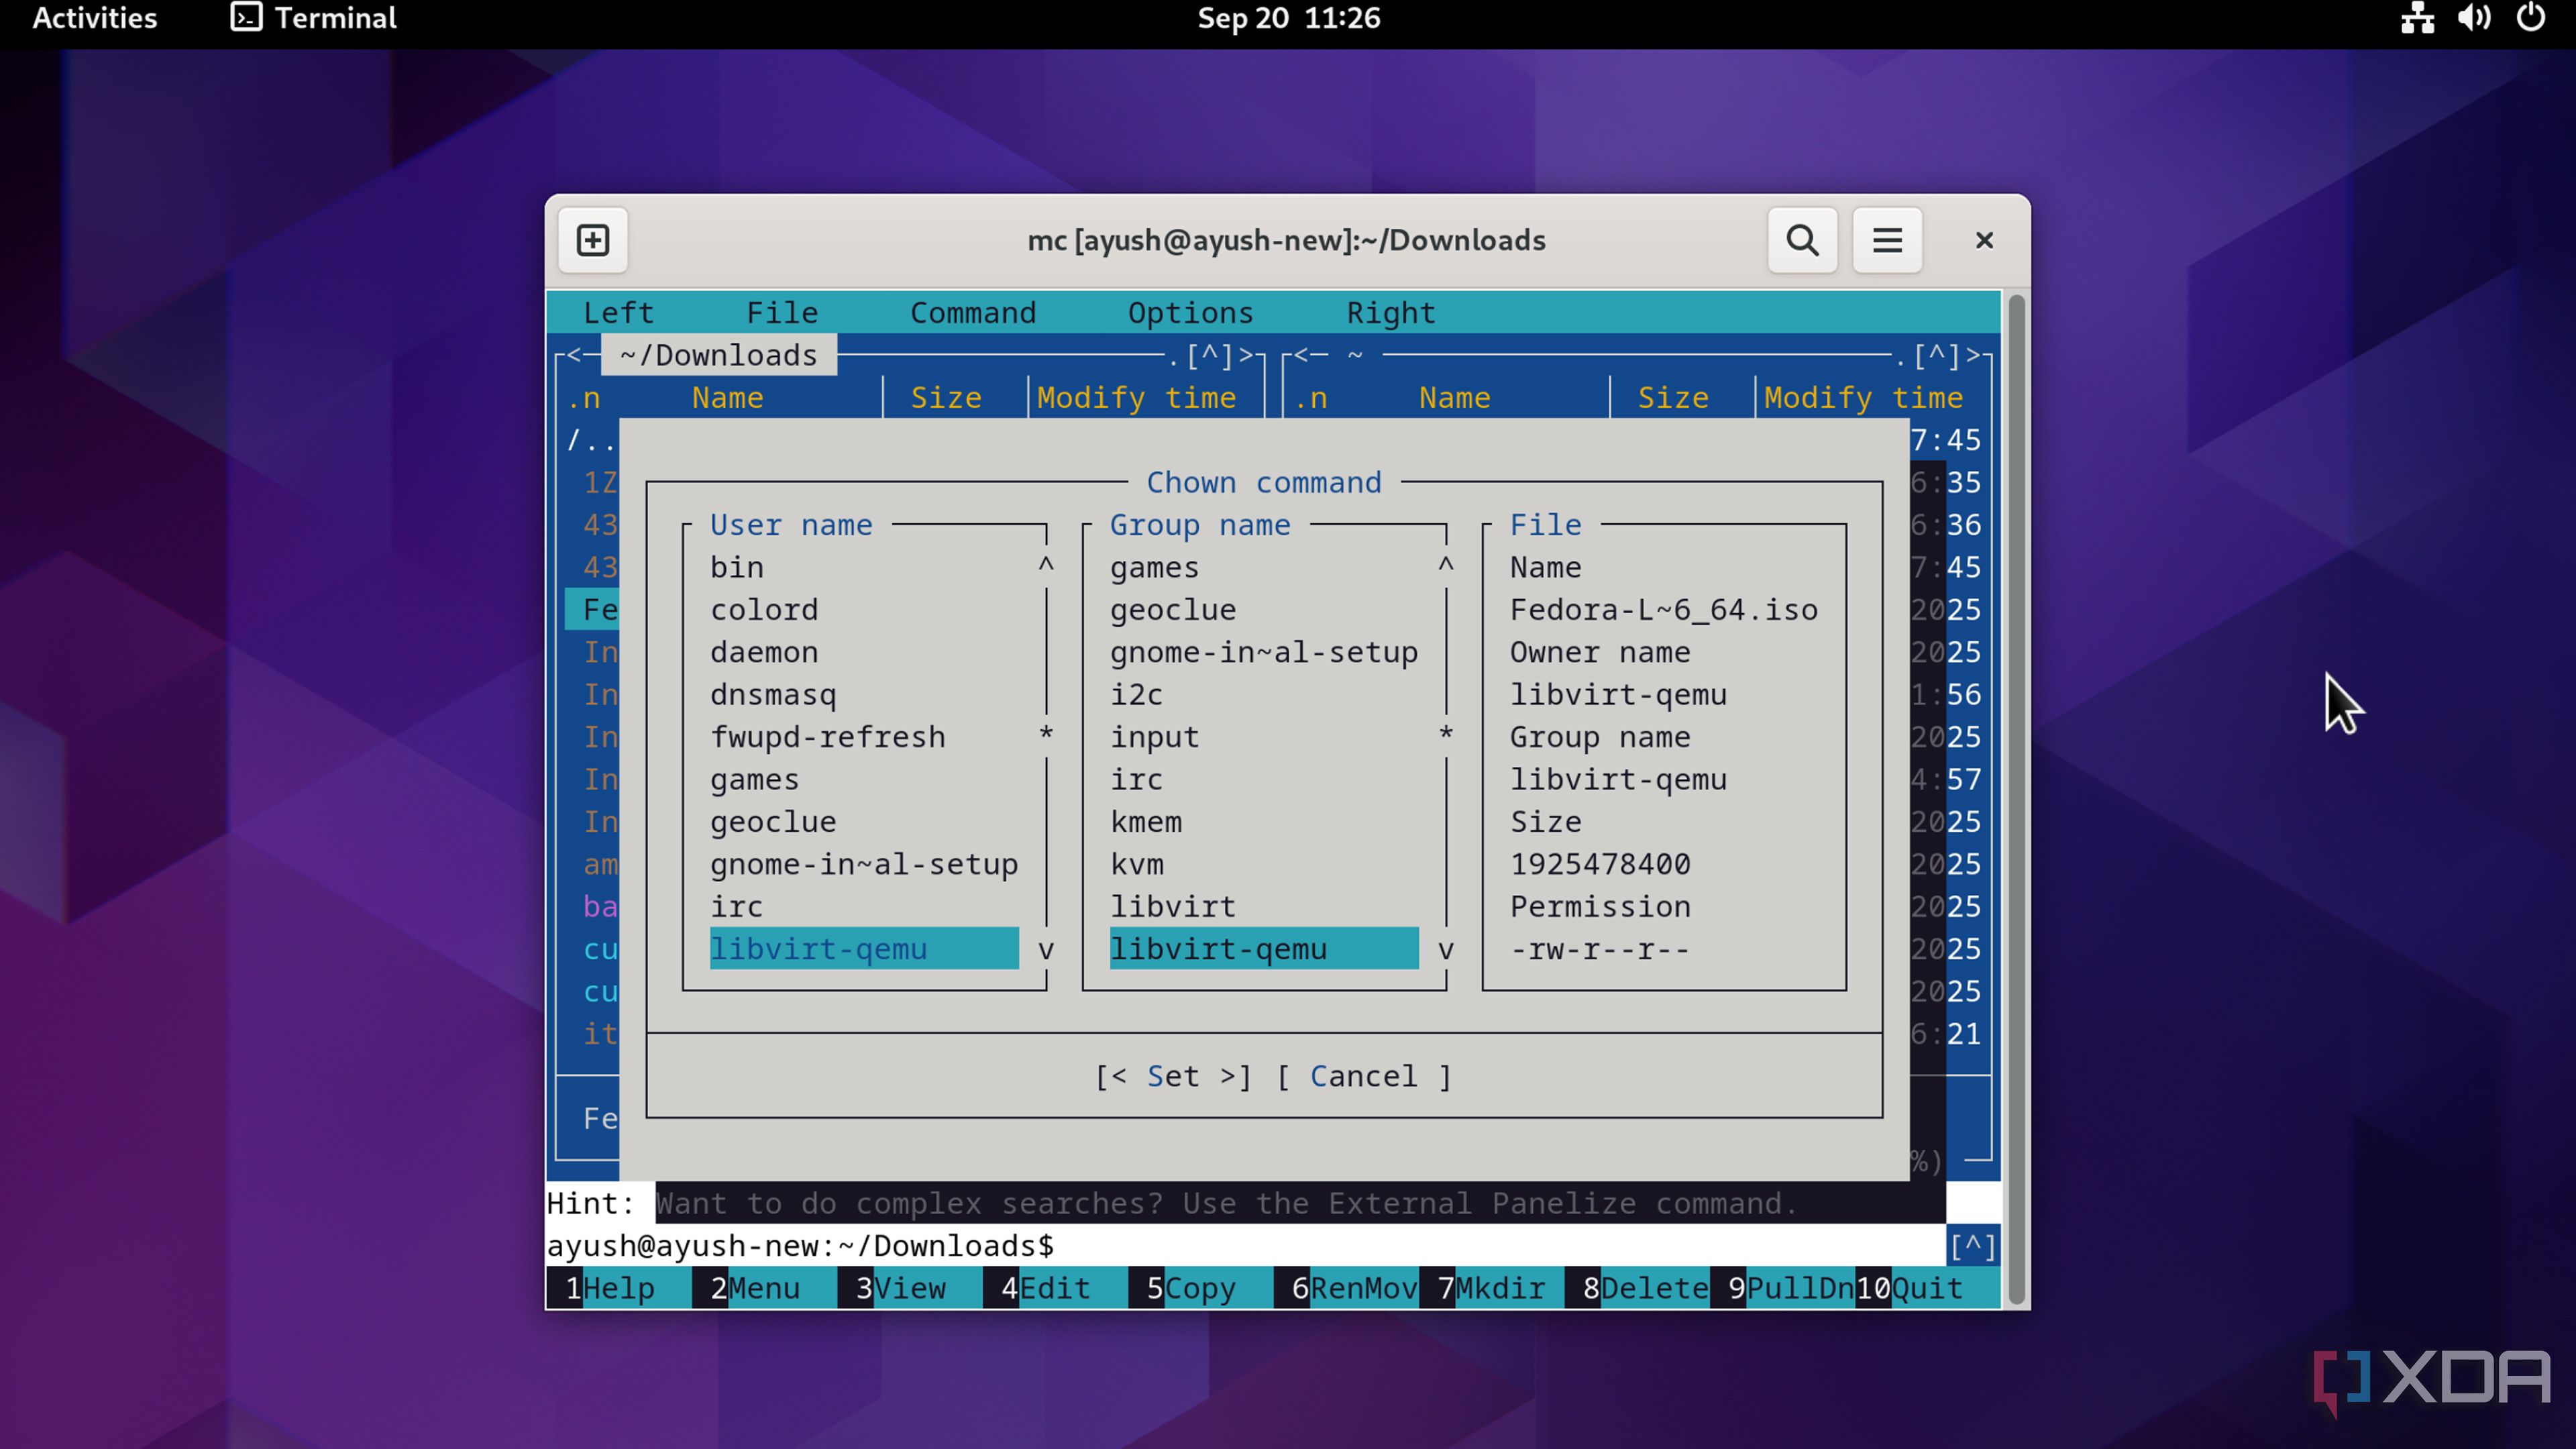Select user irc in User name list

tap(864, 907)
